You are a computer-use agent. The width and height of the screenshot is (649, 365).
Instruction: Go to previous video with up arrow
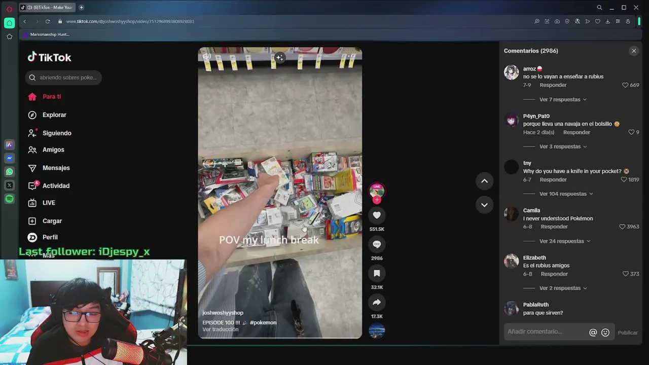coord(484,181)
